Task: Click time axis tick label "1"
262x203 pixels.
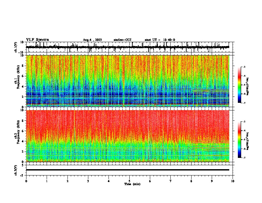Action: coord(47,181)
